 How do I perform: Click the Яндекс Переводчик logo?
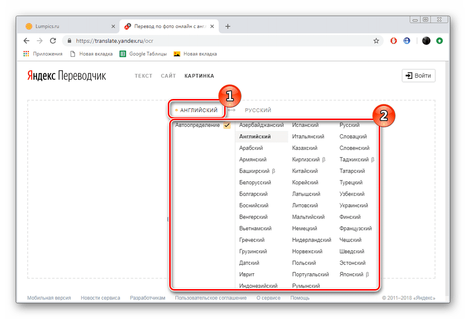67,76
